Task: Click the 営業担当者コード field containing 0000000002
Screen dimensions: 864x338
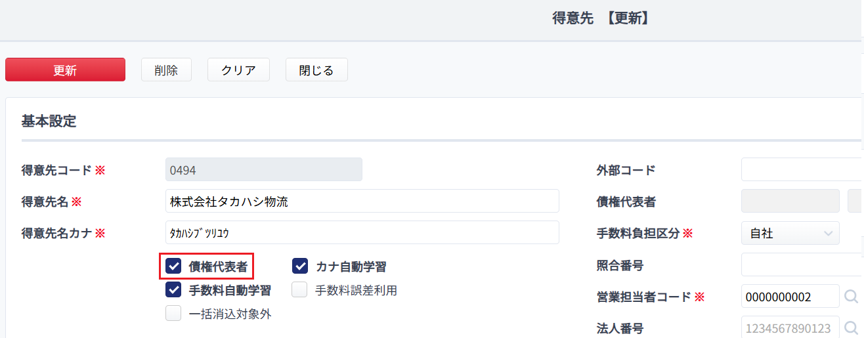Action: (x=790, y=297)
